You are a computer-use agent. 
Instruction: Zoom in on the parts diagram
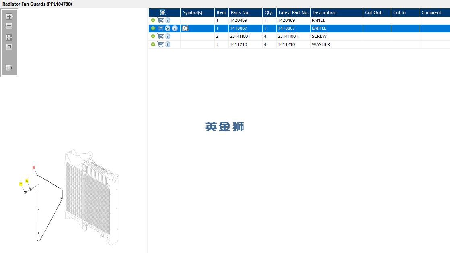pos(9,17)
